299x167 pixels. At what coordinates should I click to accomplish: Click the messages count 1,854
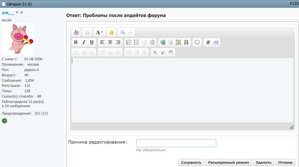[x=30, y=81]
